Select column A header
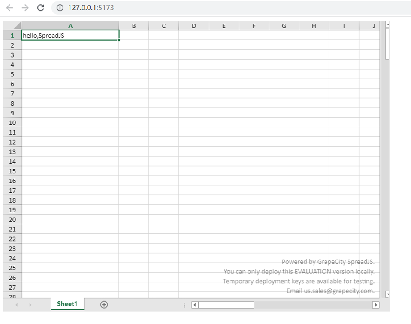411x324 pixels. click(70, 26)
